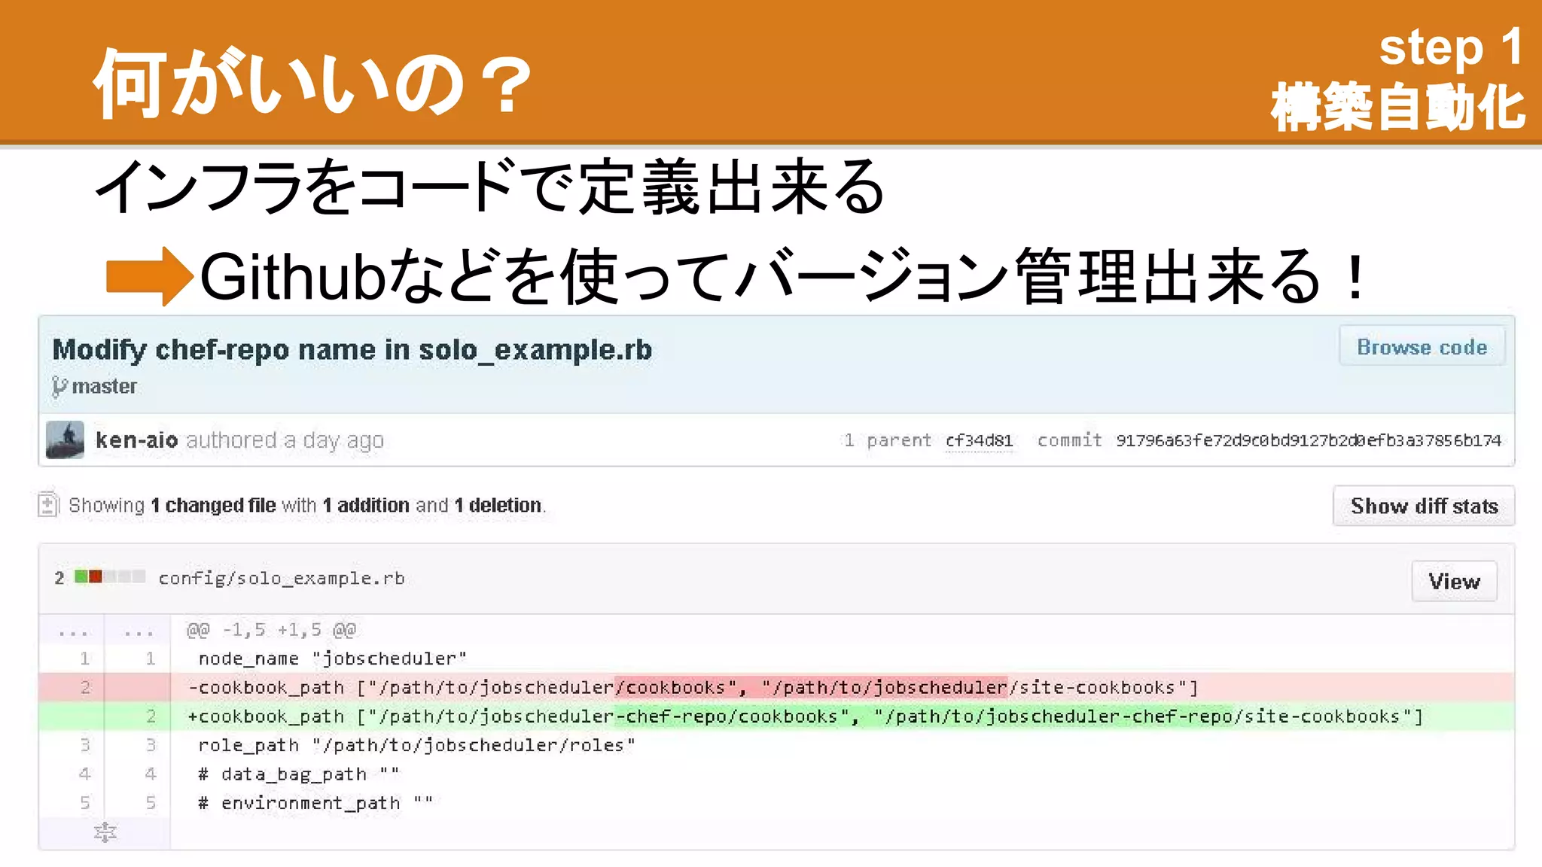
Task: Click the diffstat green and red bar
Action: click(x=109, y=577)
